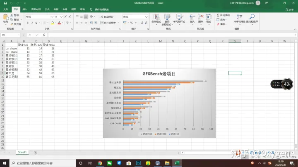The height and width of the screenshot is (167, 298).
Task: Apply yellow fill color swatch
Action: pos(53,23)
